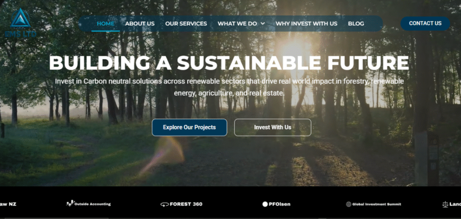Image resolution: width=461 pixels, height=219 pixels.
Task: Navigate to Our Services
Action: click(186, 23)
